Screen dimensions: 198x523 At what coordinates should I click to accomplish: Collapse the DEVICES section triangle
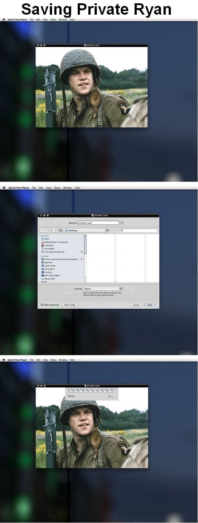[x=40, y=236]
